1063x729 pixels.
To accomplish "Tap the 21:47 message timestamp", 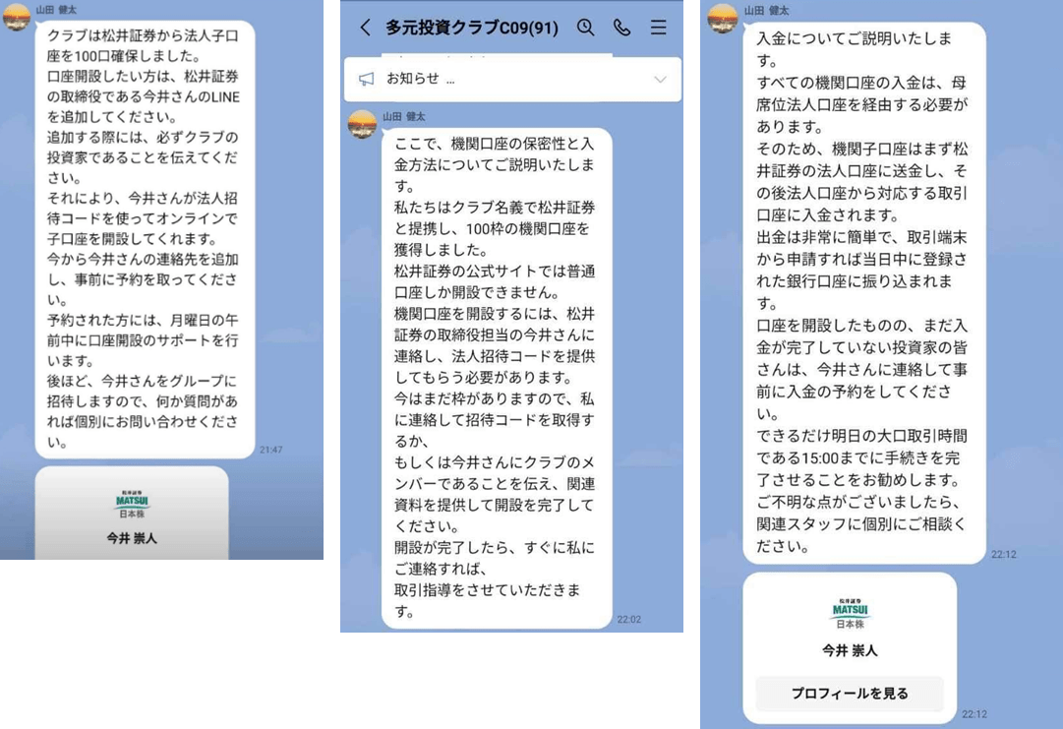I will 270,450.
